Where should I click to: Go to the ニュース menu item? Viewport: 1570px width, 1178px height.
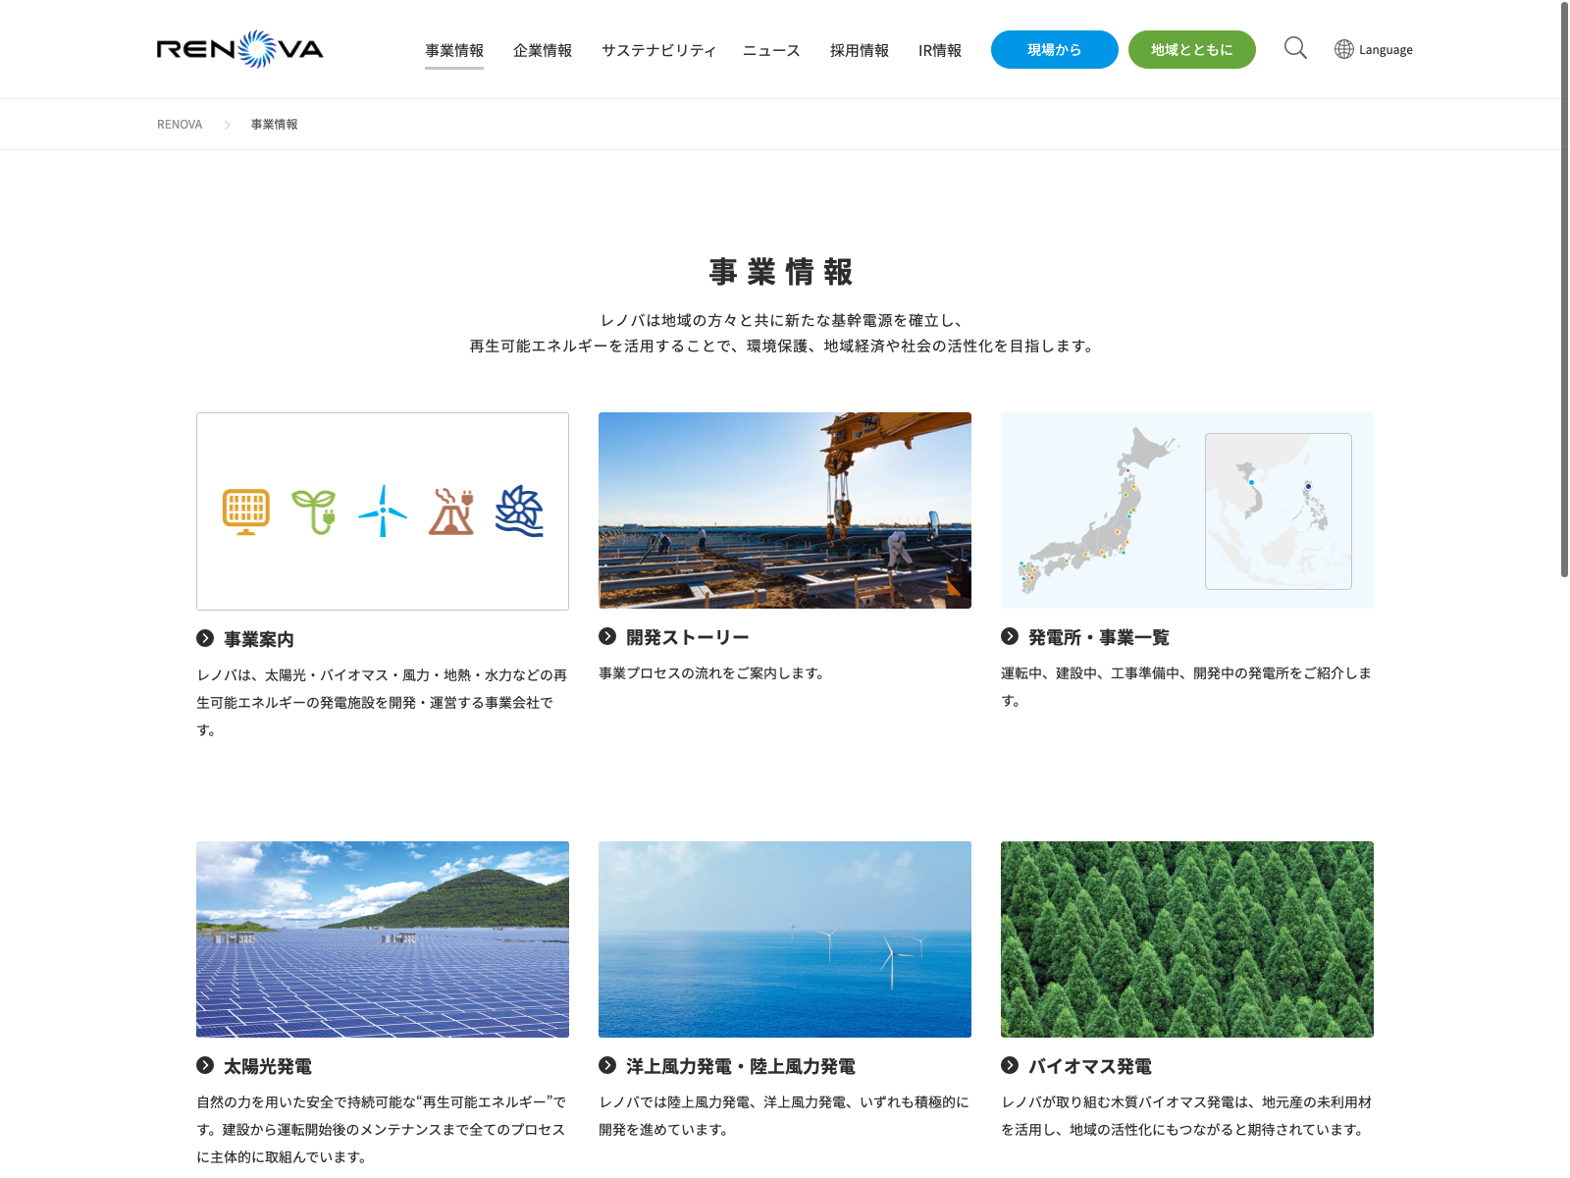click(x=771, y=50)
